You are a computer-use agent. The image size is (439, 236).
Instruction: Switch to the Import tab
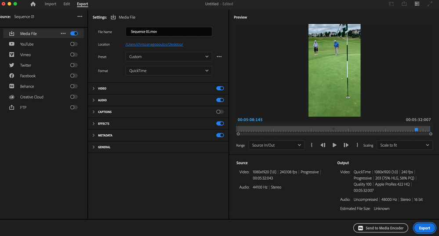(51, 4)
